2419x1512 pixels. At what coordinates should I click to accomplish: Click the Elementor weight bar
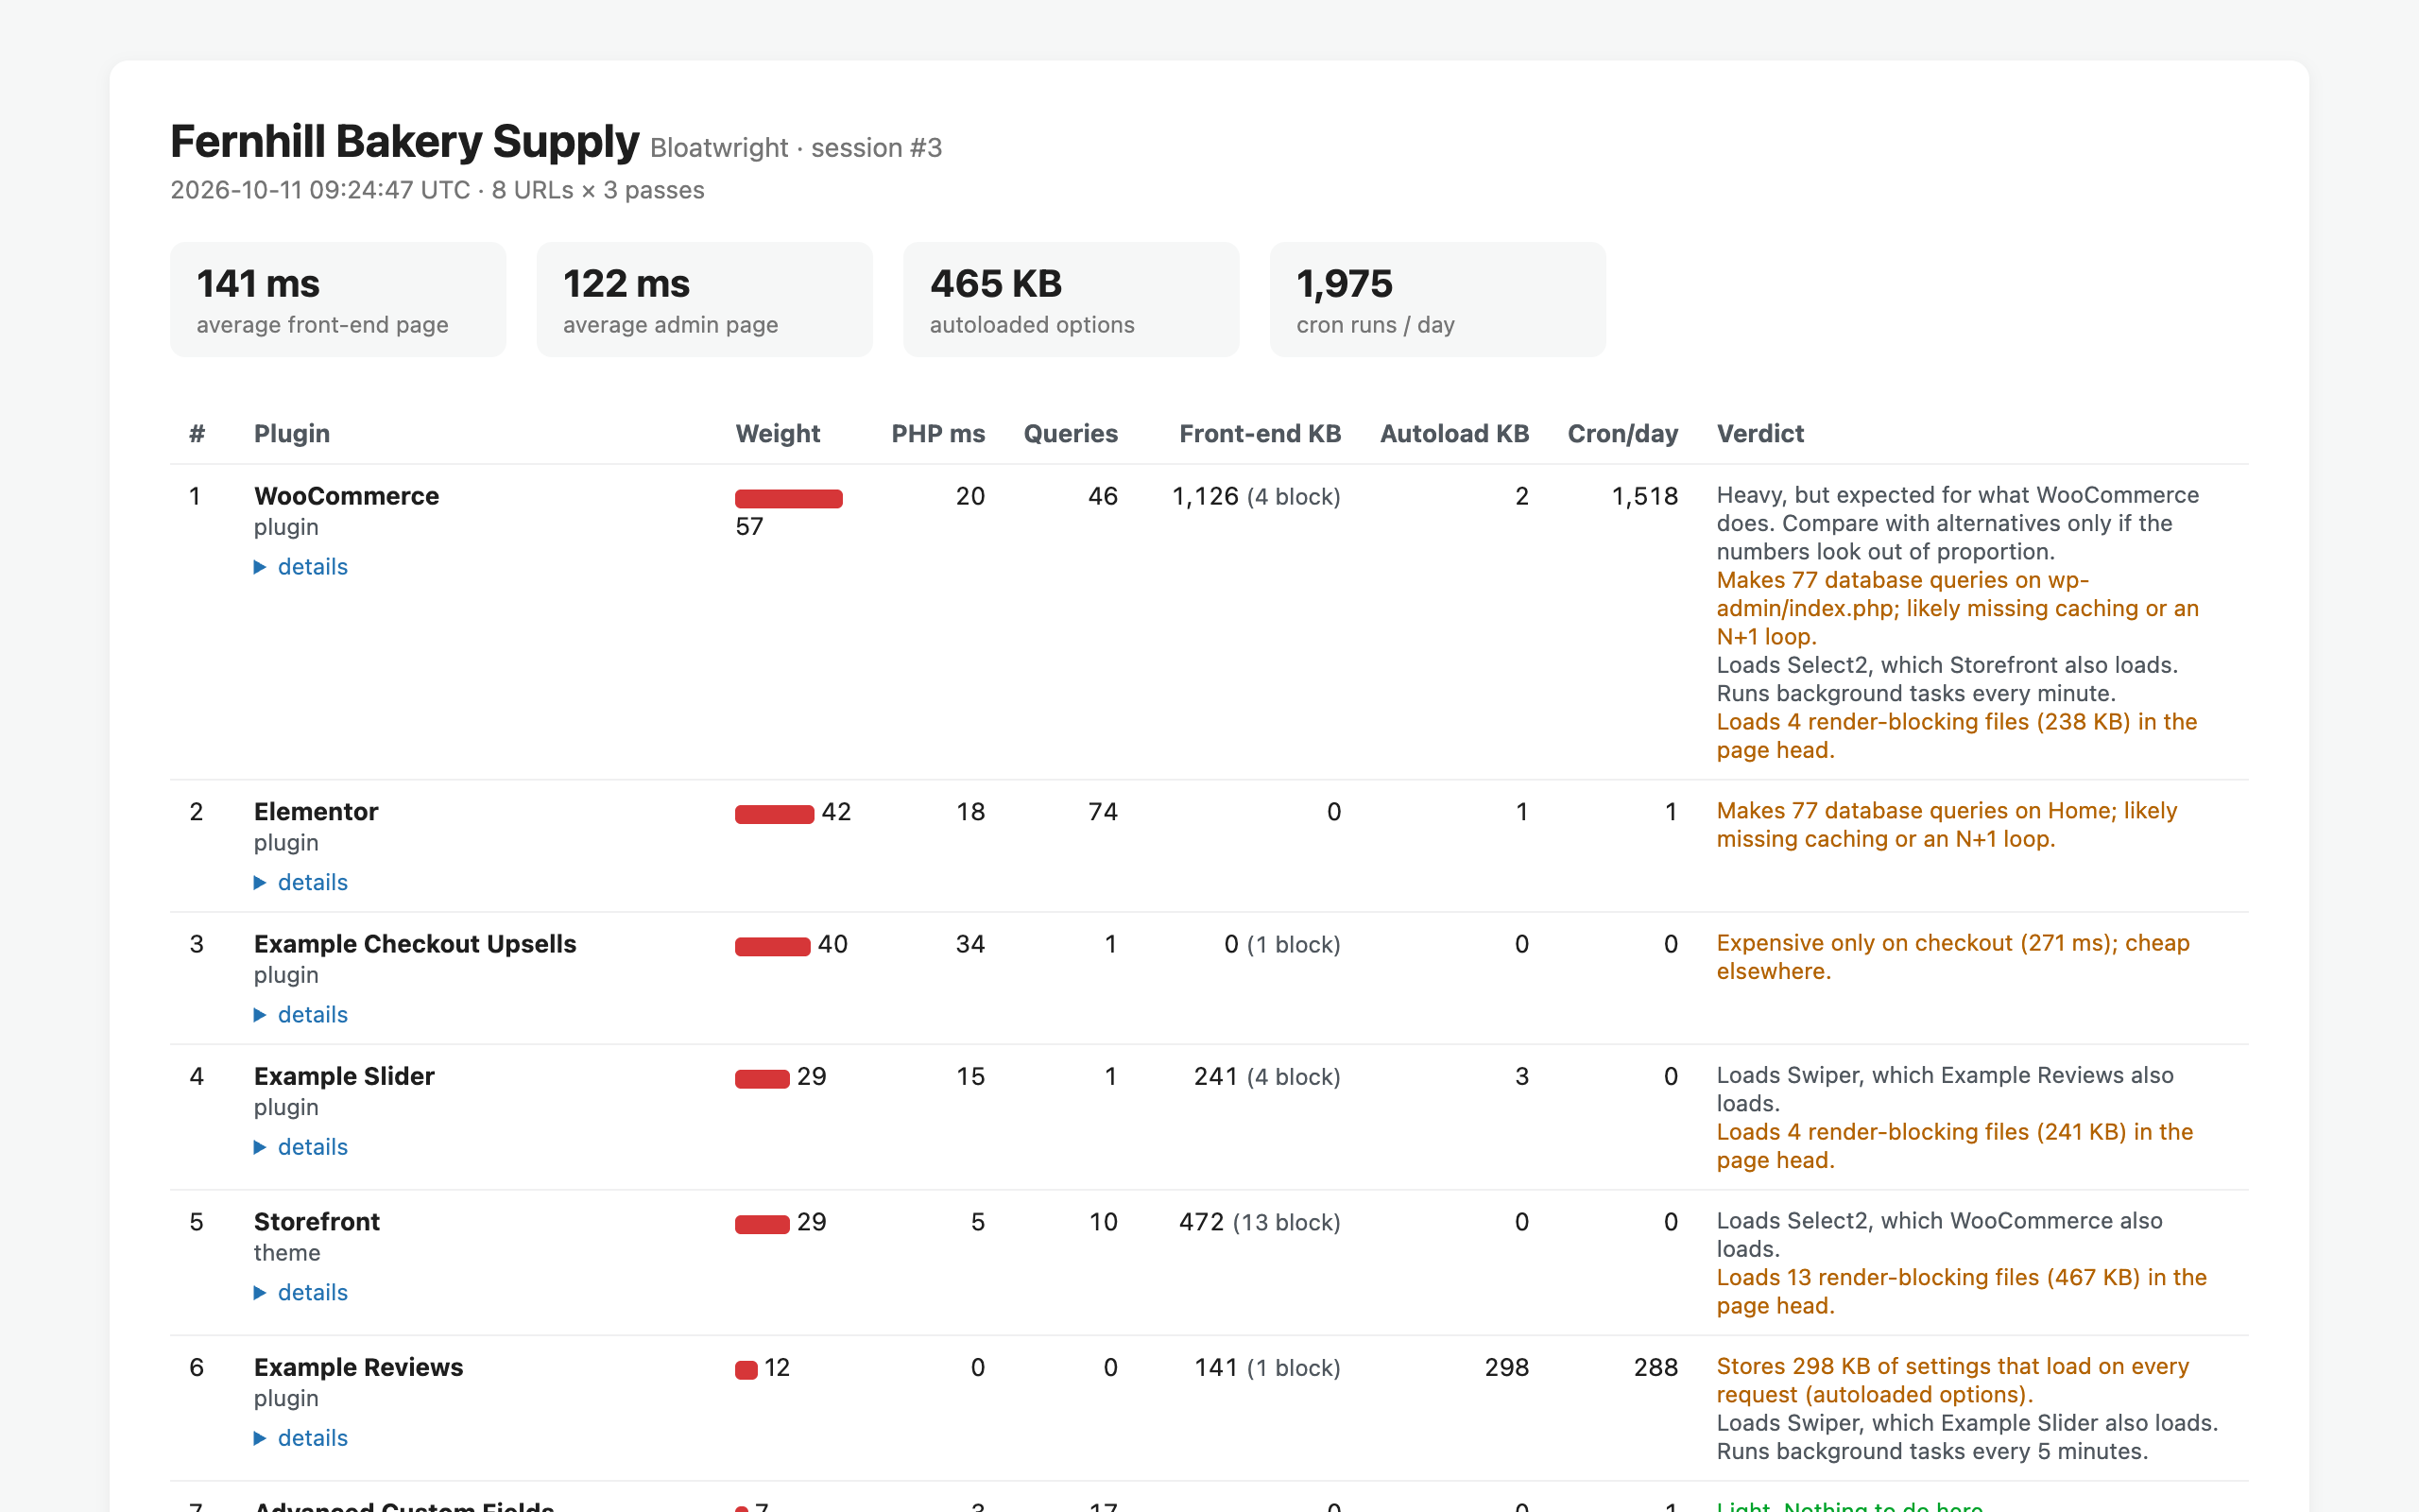coord(775,814)
